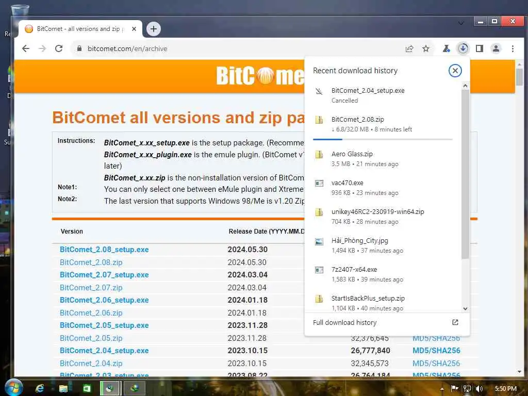This screenshot has height=396, width=528.
Task: Click the 7z2407-x64.exe file icon
Action: (319, 270)
